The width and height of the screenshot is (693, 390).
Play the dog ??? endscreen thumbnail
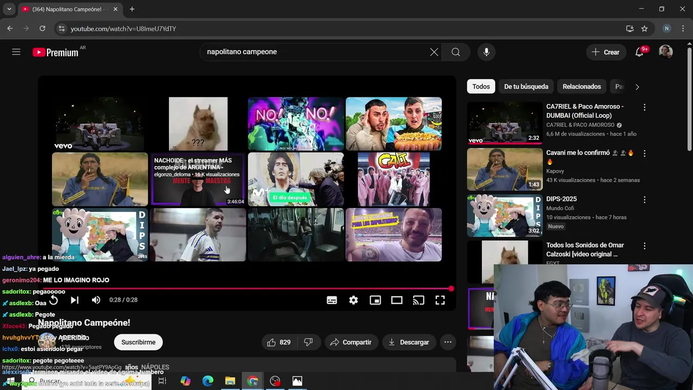[x=198, y=123]
